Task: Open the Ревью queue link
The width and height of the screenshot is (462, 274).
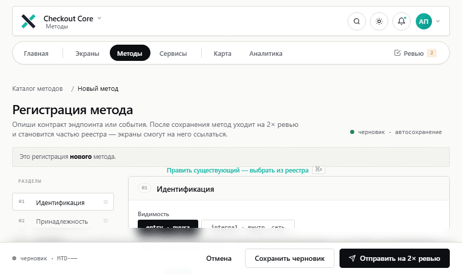Action: [415, 53]
